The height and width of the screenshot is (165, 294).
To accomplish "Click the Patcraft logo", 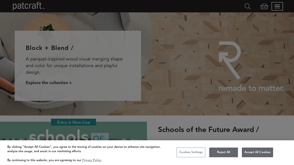I will (x=28, y=6).
